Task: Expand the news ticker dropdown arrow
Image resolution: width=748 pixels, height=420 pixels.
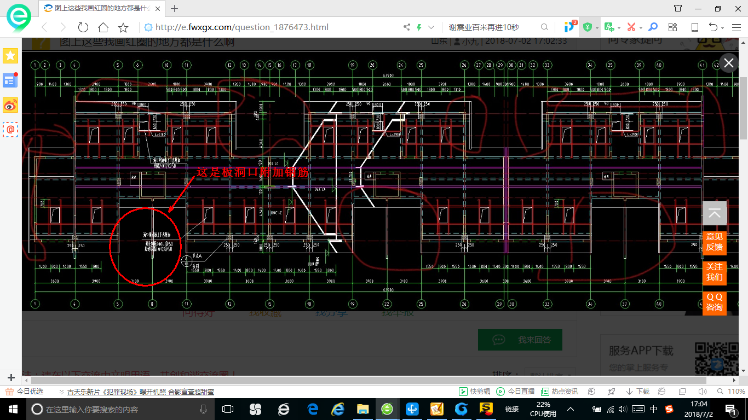Action: coord(61,392)
